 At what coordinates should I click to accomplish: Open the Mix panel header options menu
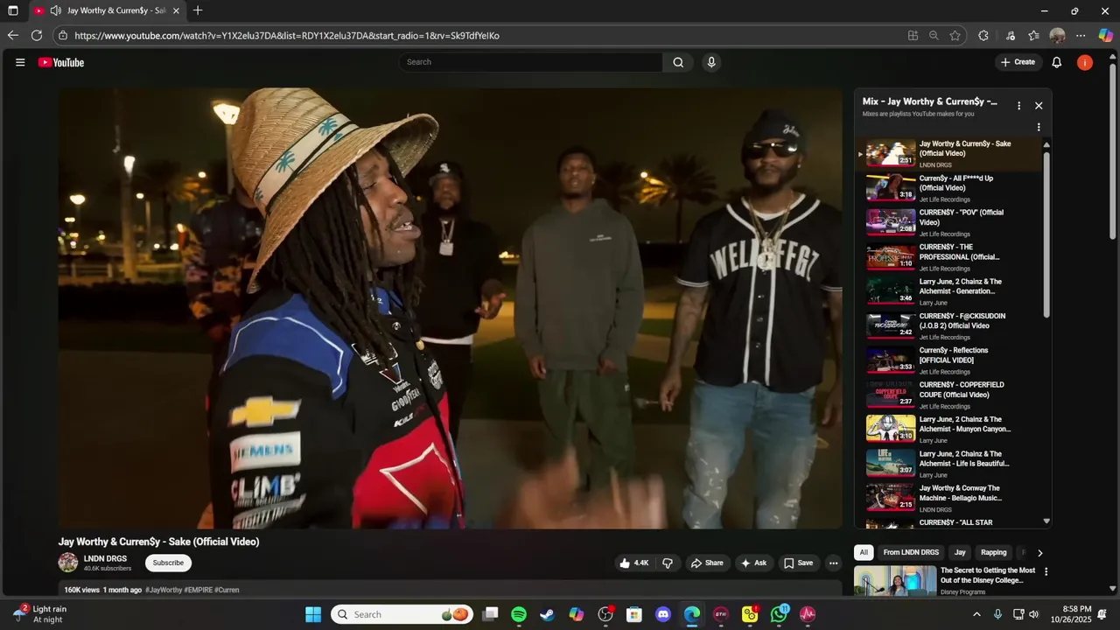pyautogui.click(x=1018, y=105)
